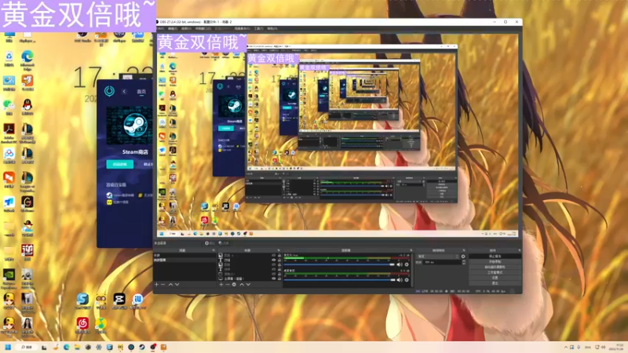Mute the 麦克风/Aux channel speaker icon
This screenshot has height=353, width=628.
[400, 264]
